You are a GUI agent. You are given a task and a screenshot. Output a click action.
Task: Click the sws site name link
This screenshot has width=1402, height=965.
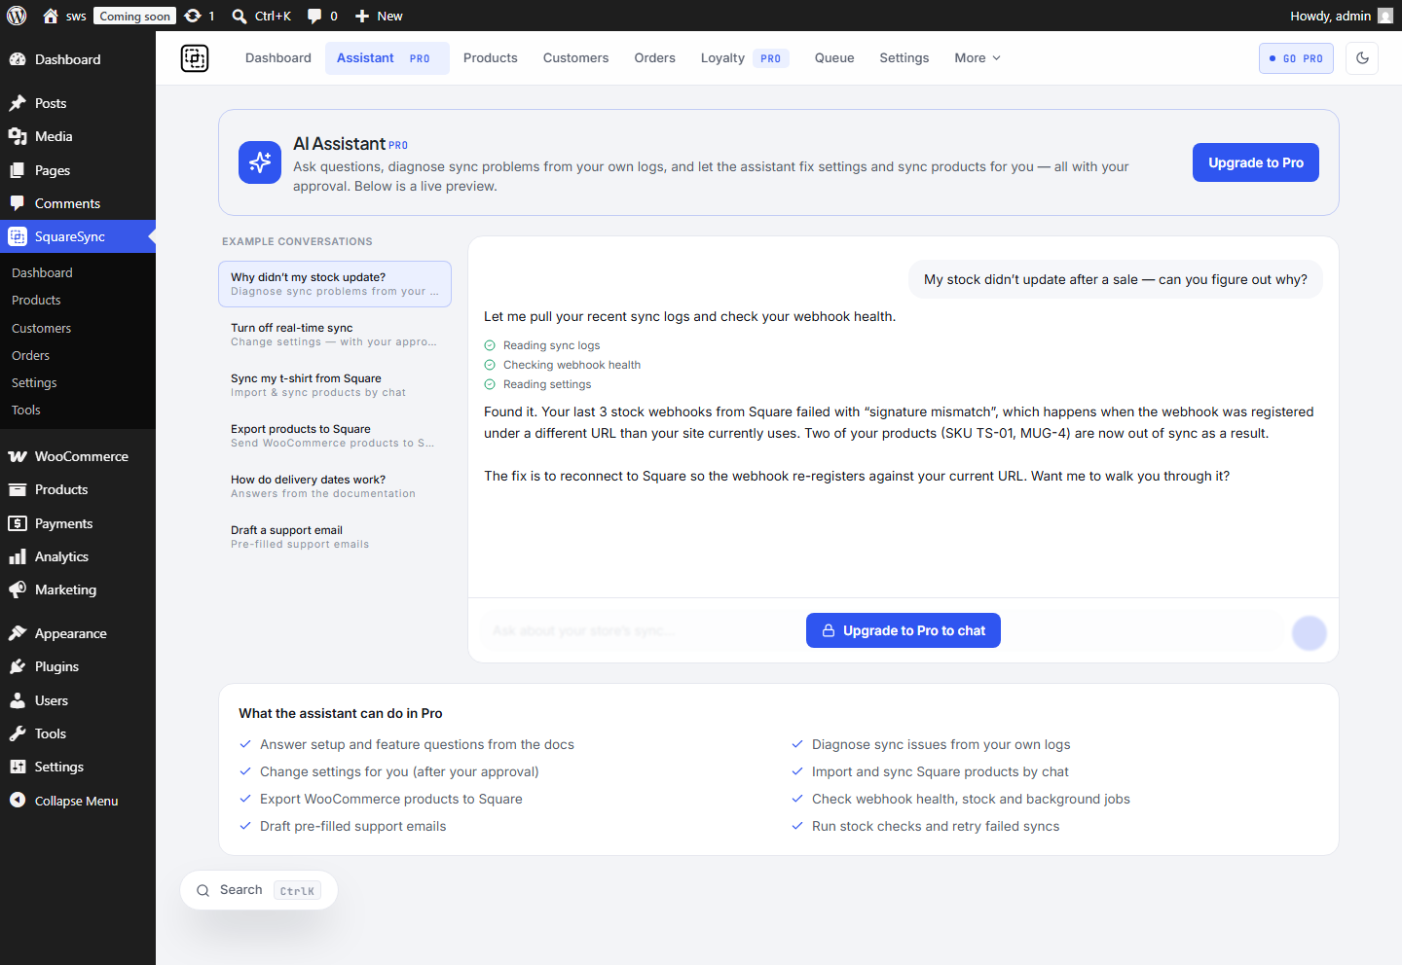76,16
